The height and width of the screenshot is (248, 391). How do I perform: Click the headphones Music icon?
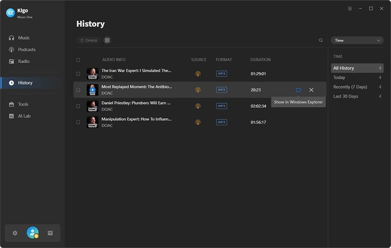(11, 38)
